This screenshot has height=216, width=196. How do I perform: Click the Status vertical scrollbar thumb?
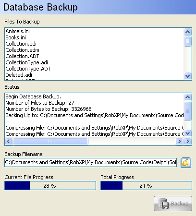tap(187, 111)
